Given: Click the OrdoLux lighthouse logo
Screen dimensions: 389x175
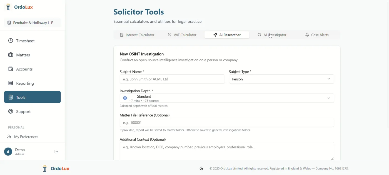Looking at the screenshot, I should pyautogui.click(x=8, y=7).
